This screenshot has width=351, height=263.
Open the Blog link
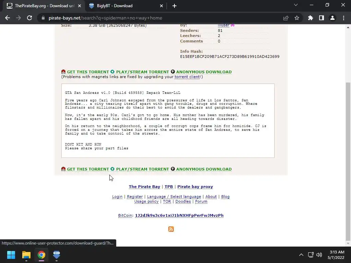225,197
